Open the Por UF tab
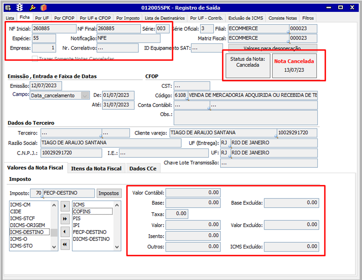 click(42, 18)
